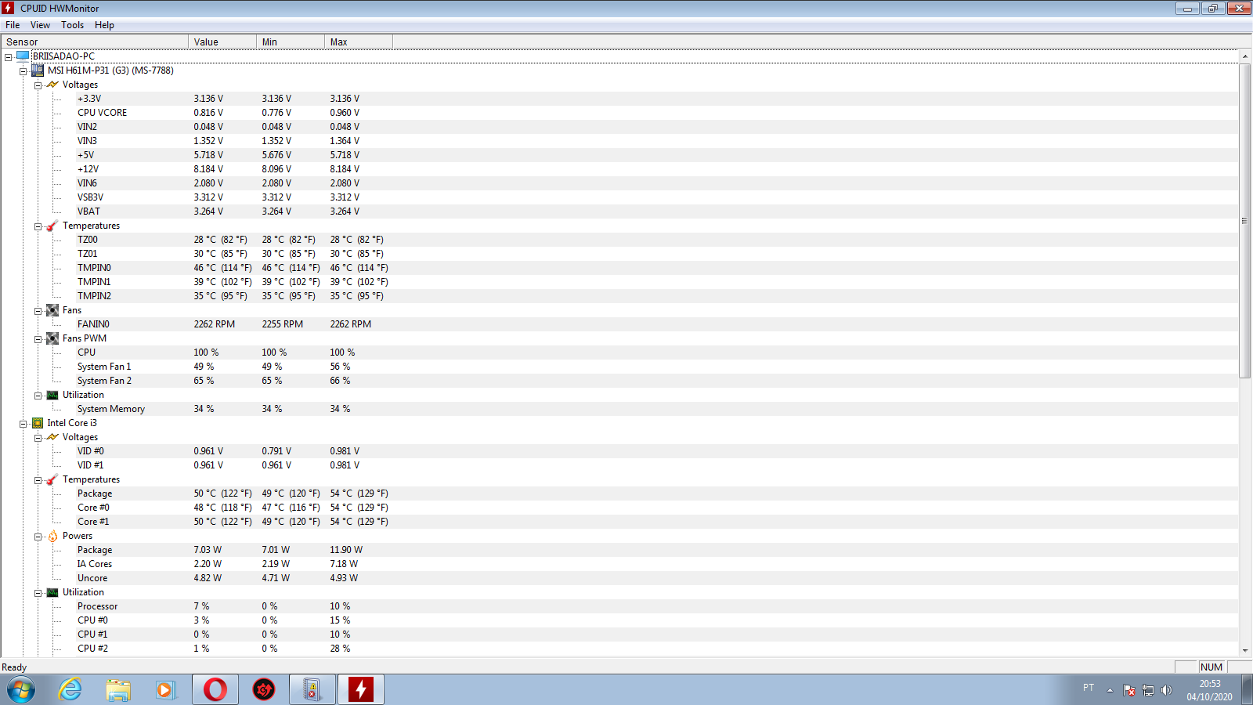Open the clock showing 20:53
The image size is (1253, 705).
tap(1210, 690)
